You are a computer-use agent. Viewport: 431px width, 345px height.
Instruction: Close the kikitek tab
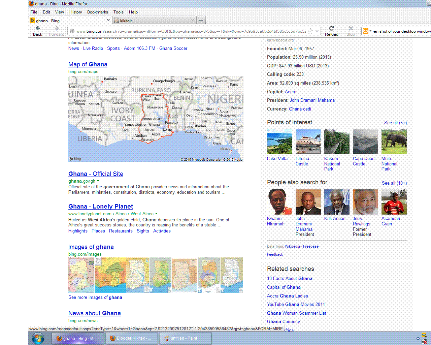point(193,20)
